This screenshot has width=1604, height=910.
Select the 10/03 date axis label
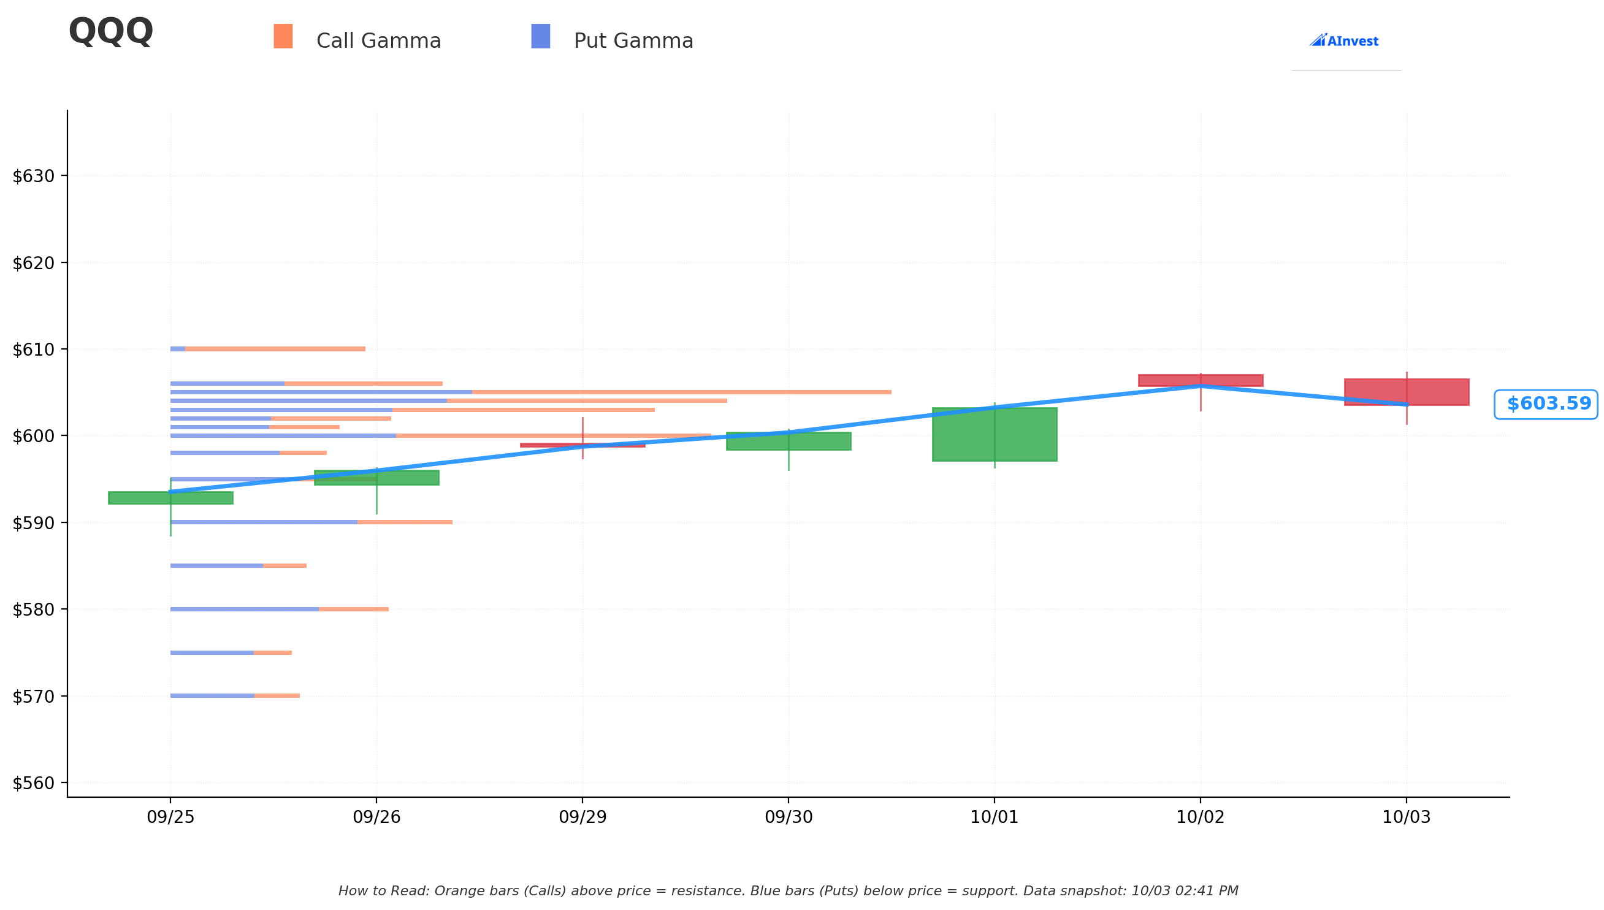click(1407, 817)
